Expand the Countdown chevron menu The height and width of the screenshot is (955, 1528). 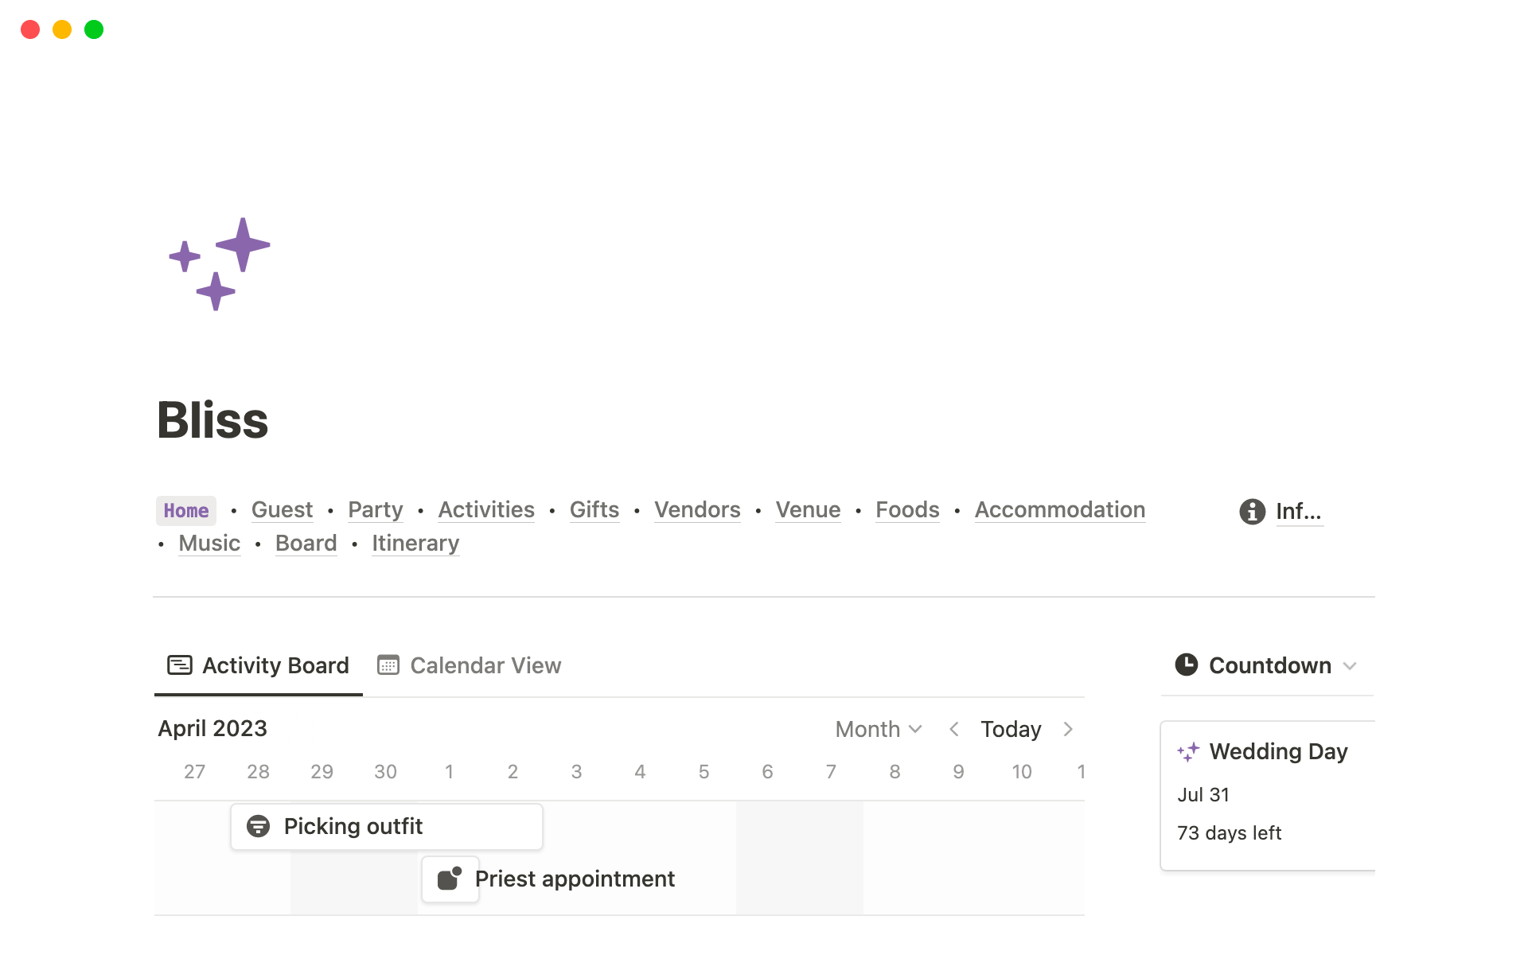coord(1350,666)
